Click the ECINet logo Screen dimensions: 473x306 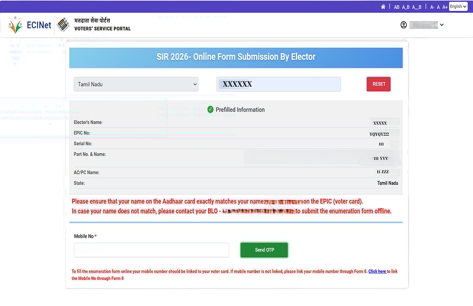tap(30, 25)
